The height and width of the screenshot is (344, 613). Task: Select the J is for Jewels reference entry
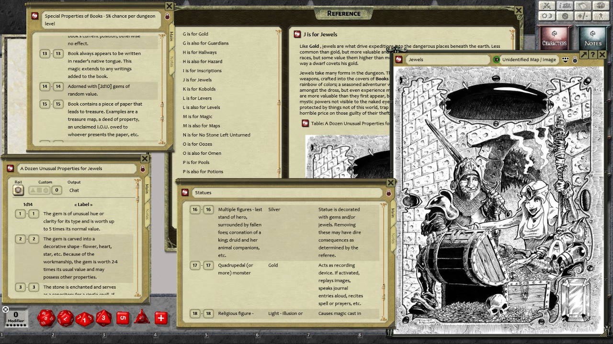pyautogui.click(x=197, y=79)
